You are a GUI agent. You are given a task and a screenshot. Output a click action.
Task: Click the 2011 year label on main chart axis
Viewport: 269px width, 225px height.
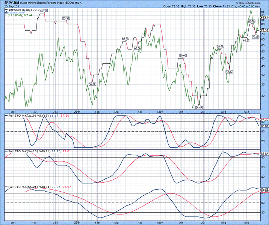pyautogui.click(x=77, y=112)
